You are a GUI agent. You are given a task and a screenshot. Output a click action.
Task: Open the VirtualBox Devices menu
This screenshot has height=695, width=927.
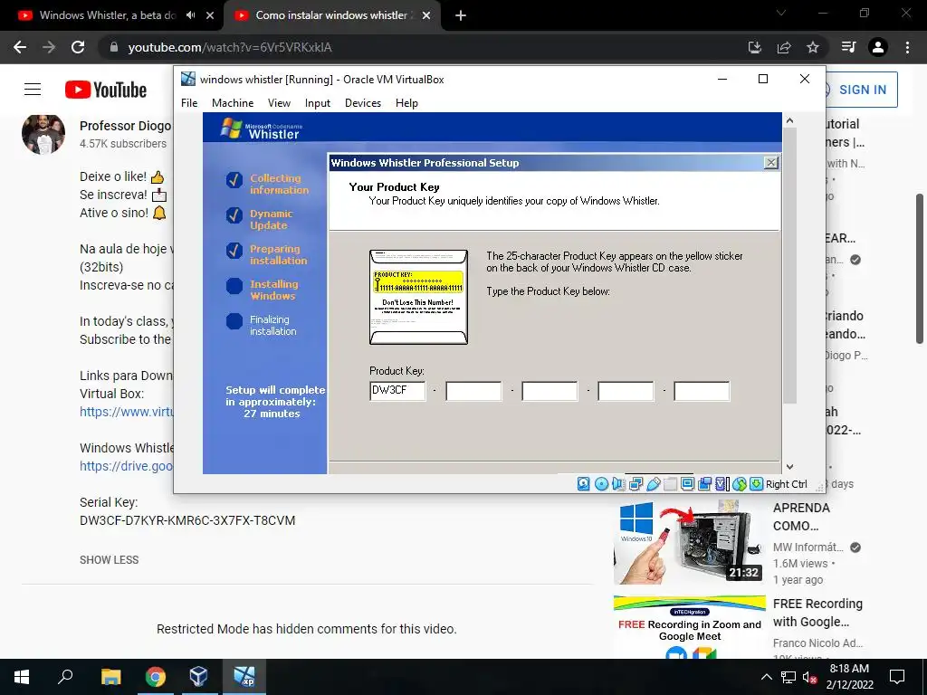point(363,103)
